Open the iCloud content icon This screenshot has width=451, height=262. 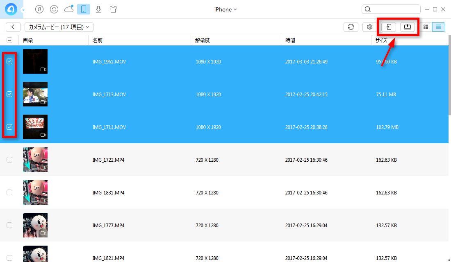coord(69,9)
